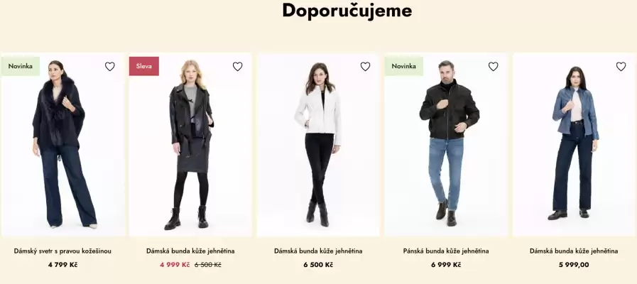Viewport: 637px width, 284px height.
Task: Save the Pánská bunda to favorites
Action: (x=493, y=67)
